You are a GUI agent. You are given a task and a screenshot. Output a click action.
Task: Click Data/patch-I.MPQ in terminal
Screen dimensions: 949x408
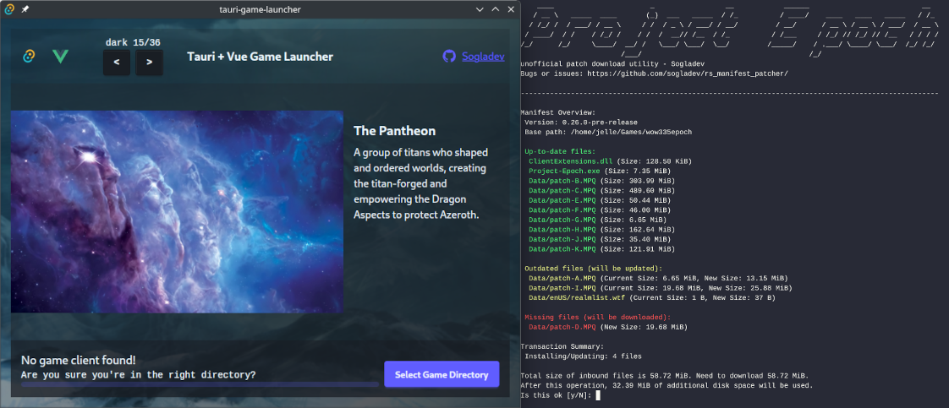562,288
